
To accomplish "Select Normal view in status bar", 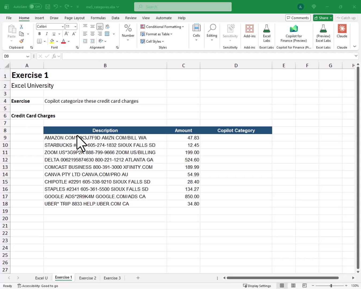I will point(282,286).
